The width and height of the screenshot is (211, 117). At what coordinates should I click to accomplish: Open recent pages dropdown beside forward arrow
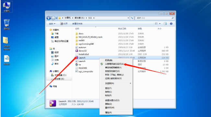[x=56, y=18]
